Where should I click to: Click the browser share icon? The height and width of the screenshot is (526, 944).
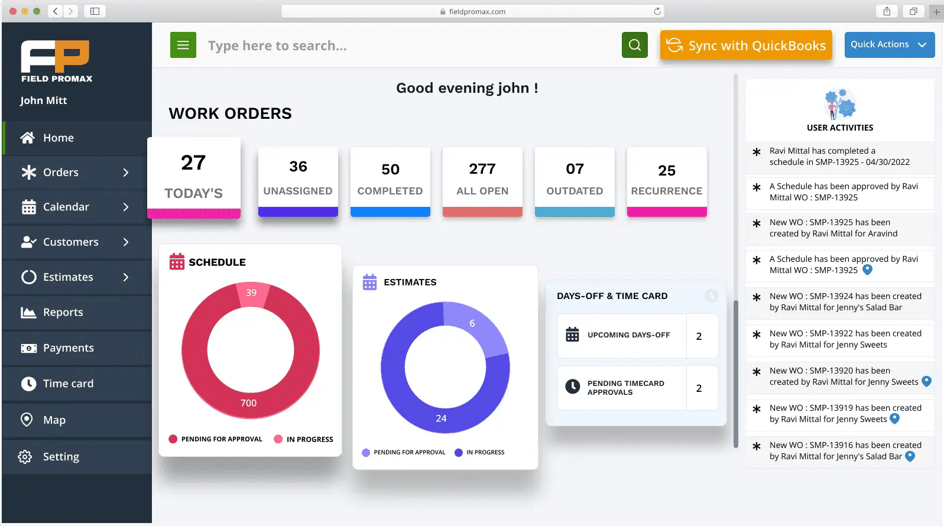click(887, 11)
